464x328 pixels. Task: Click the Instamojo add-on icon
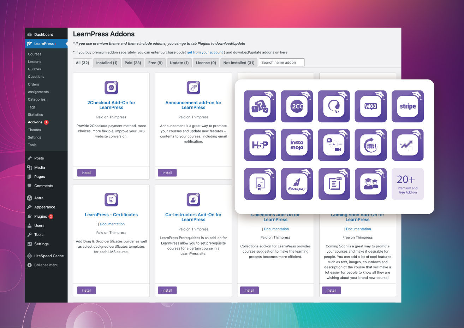coord(297,145)
